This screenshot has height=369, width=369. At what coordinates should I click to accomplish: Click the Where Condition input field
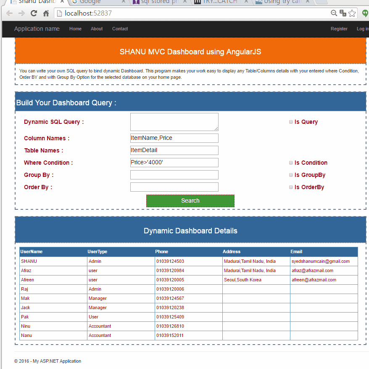174,163
